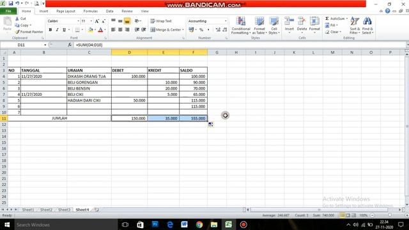Image resolution: width=409 pixels, height=230 pixels.
Task: Open Word from the taskbar
Action: (185, 224)
